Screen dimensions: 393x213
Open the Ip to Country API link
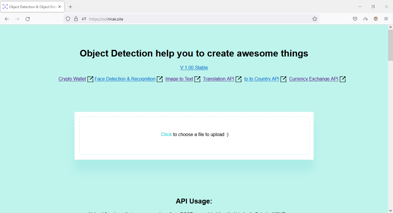pos(262,79)
